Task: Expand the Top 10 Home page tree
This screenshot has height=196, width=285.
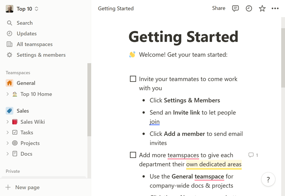Action: click(8, 94)
